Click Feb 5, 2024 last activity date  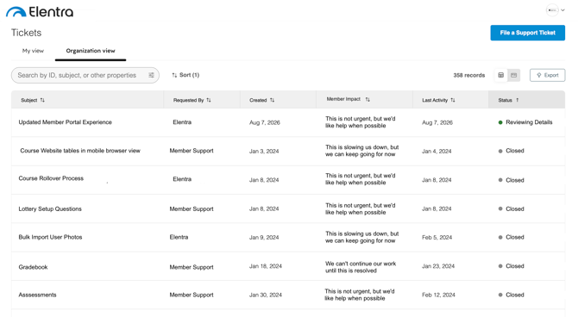click(x=437, y=238)
